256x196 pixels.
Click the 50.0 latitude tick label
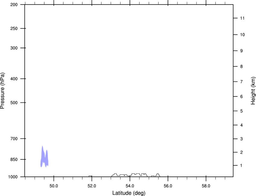point(54,186)
